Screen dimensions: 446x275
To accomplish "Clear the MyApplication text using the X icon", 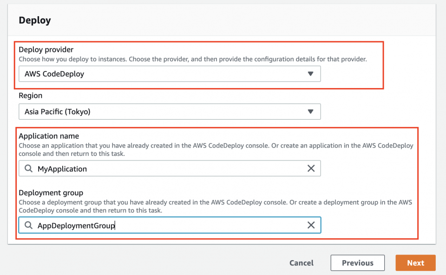I will (311, 168).
